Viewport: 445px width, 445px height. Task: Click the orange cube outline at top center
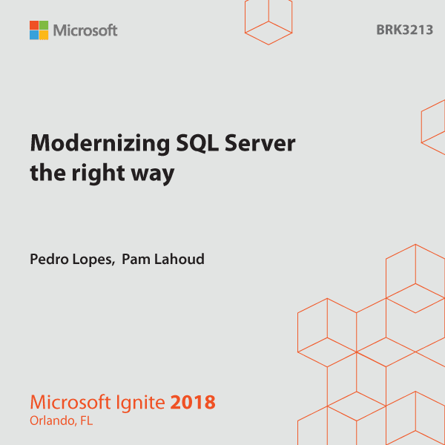tap(268, 22)
